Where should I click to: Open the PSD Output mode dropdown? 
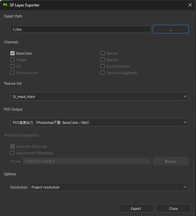[x=99, y=122]
